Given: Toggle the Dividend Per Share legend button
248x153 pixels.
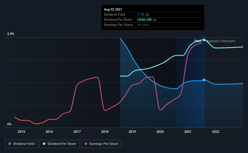Looking at the screenshot, I should (x=60, y=144).
